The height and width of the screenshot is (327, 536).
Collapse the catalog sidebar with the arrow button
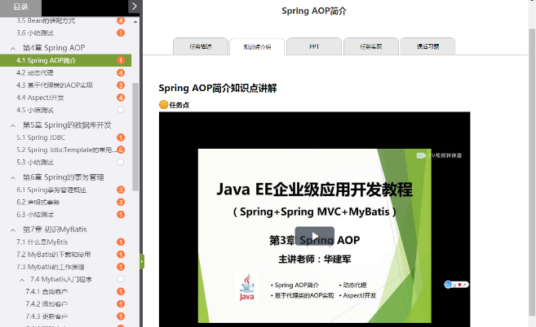(134, 7)
